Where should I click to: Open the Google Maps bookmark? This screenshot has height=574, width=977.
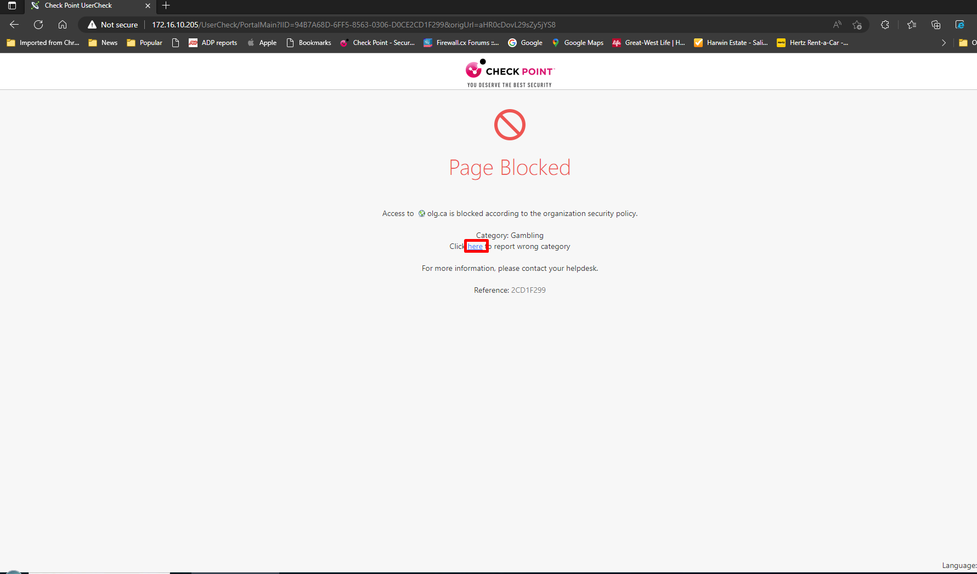(578, 43)
